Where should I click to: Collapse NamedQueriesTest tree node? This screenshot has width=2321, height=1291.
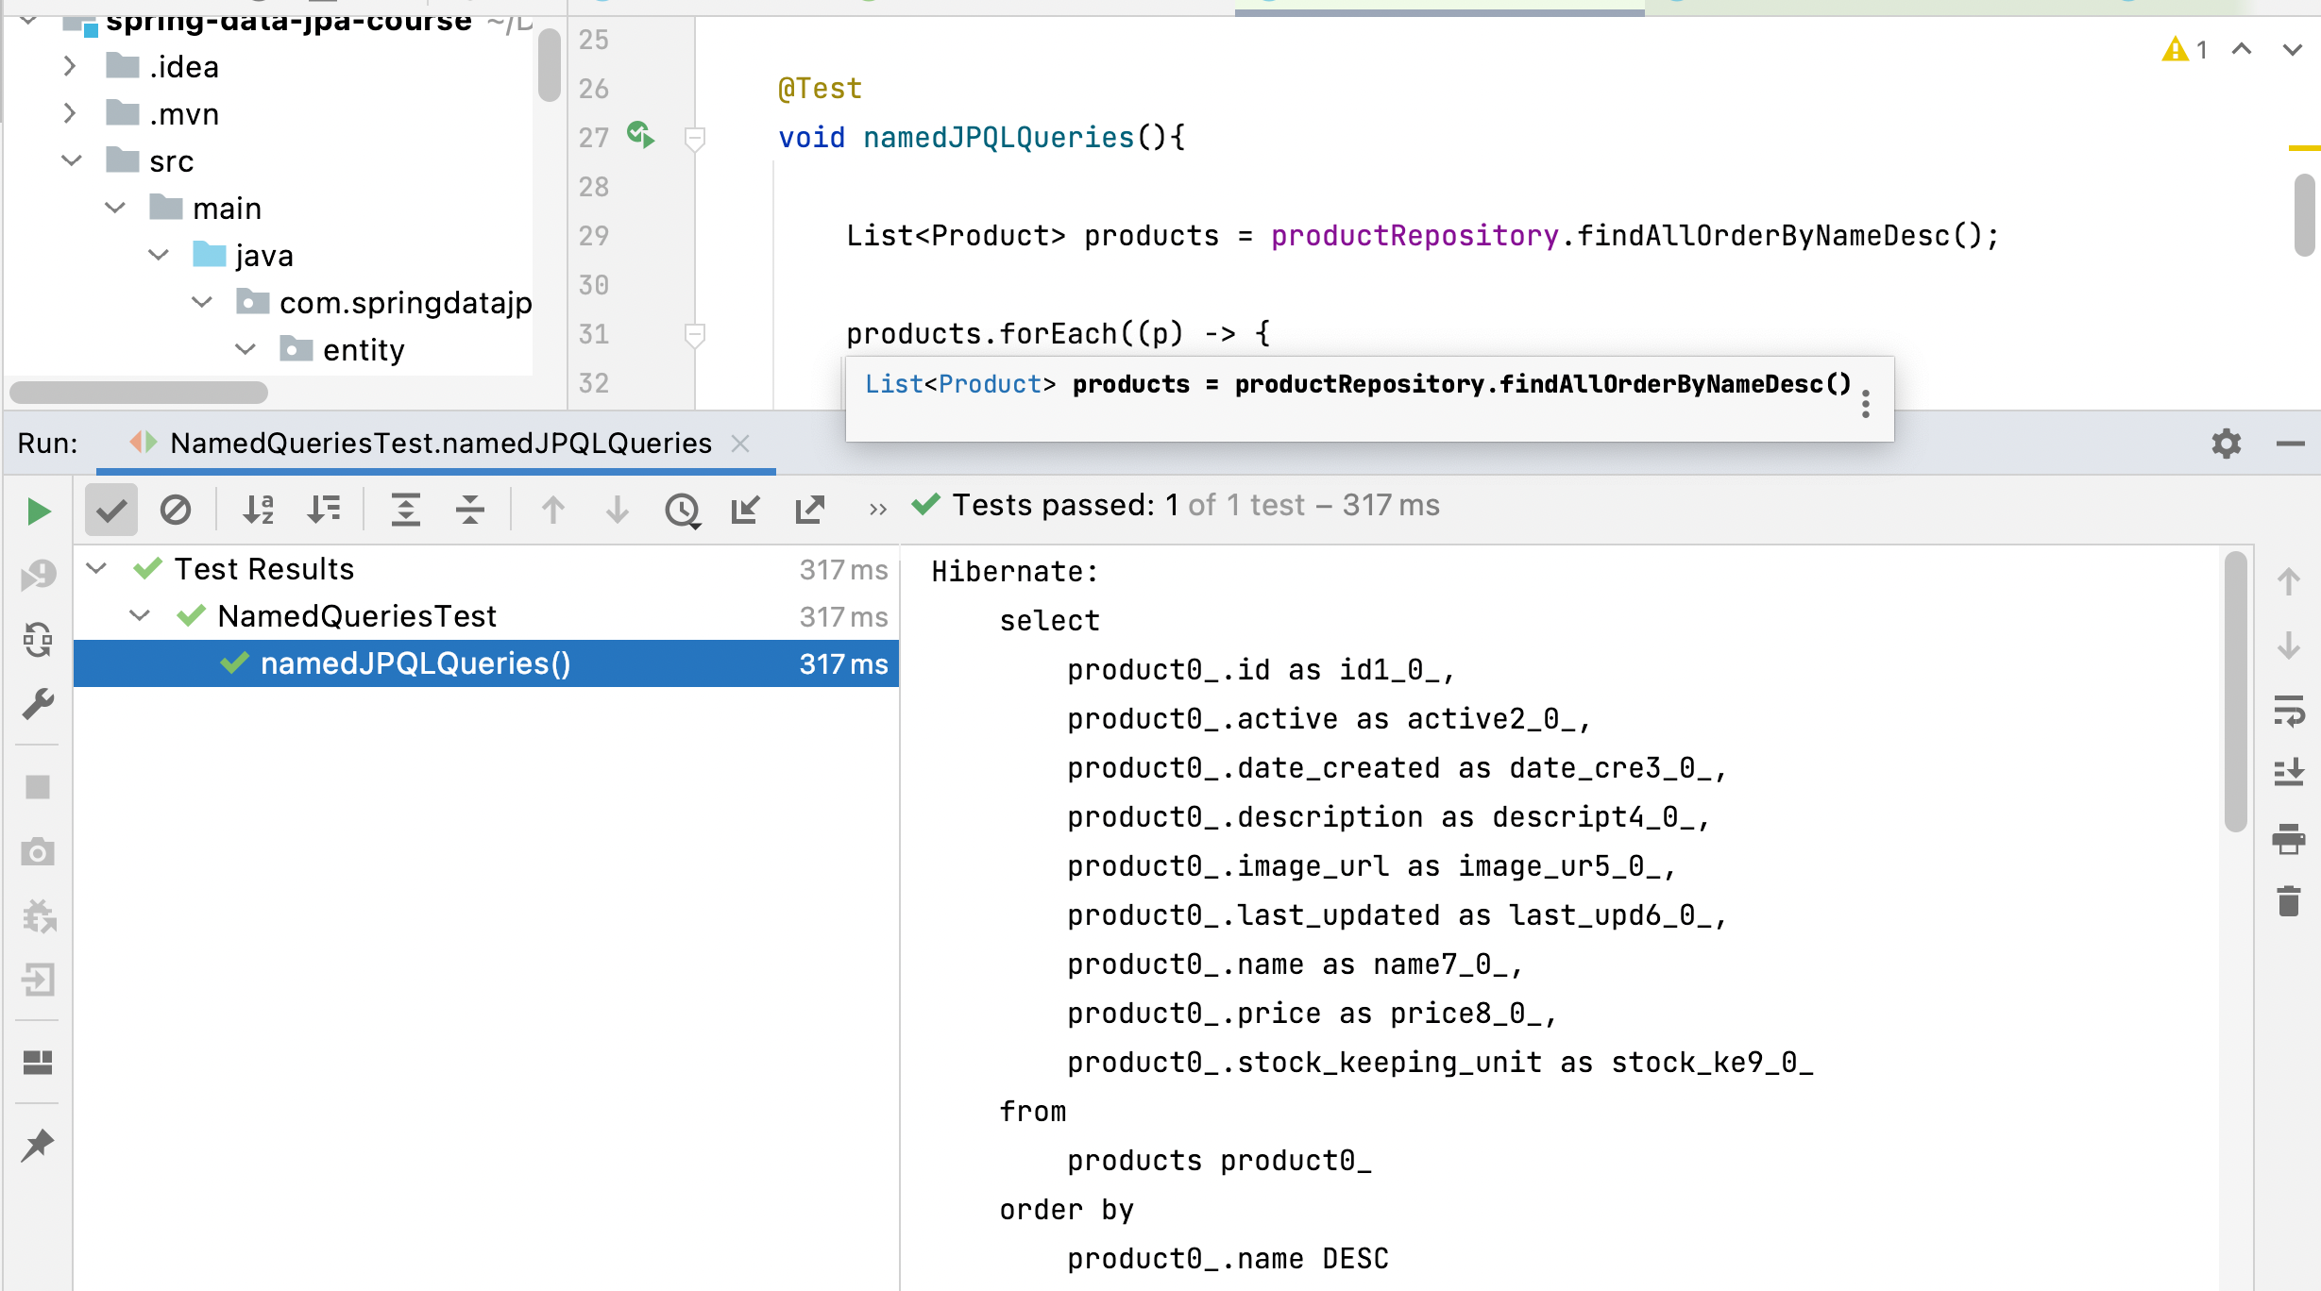tap(140, 615)
